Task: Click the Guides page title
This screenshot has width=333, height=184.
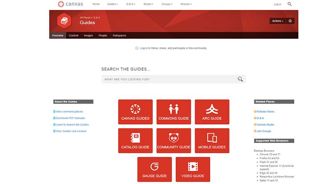Action: click(87, 22)
